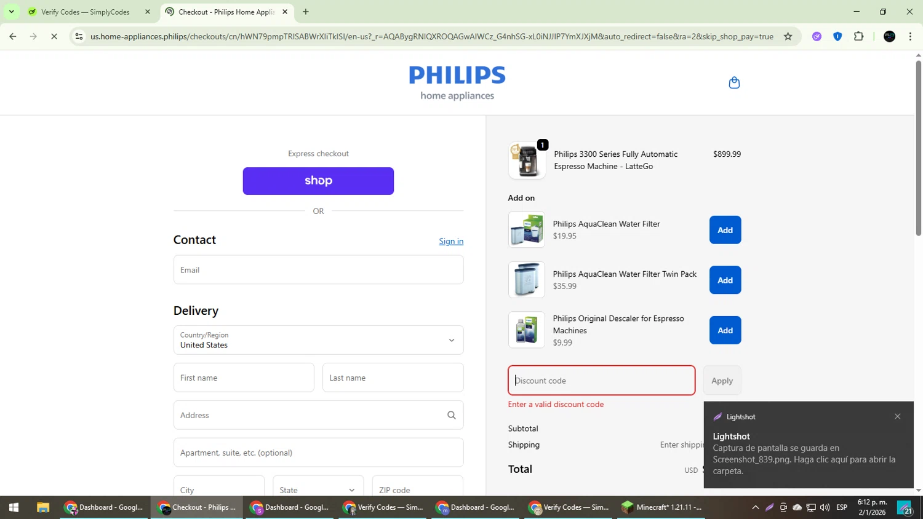923x519 pixels.
Task: Click the Twin Pack filter thumbnail
Action: pos(527,280)
